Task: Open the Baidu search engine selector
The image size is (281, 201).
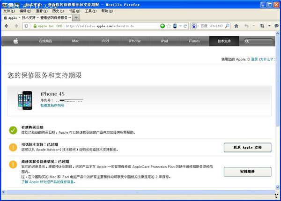Action: (195, 26)
